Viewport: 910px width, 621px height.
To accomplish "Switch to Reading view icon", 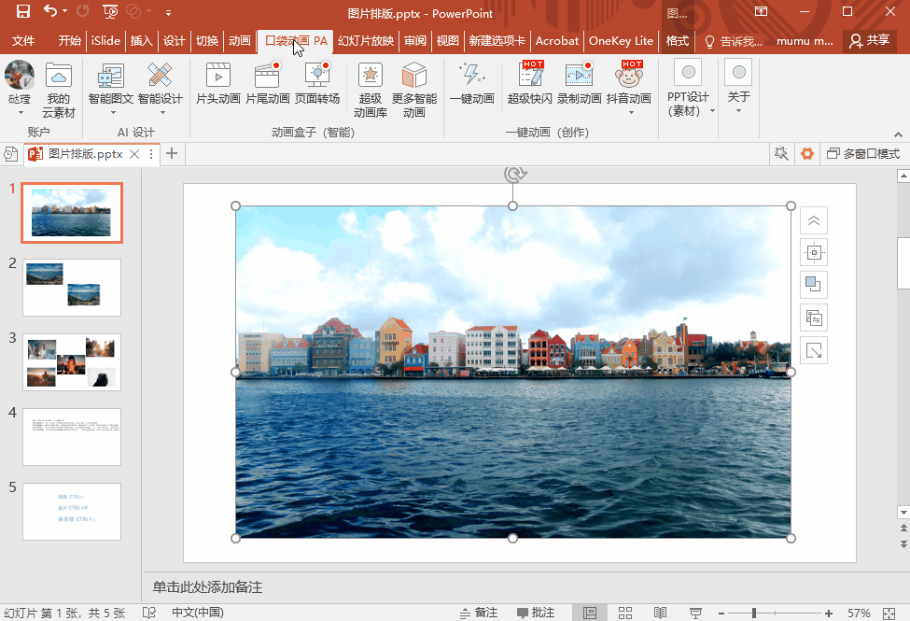I will (660, 613).
